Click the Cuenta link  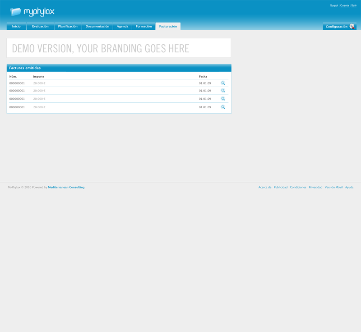[345, 5]
